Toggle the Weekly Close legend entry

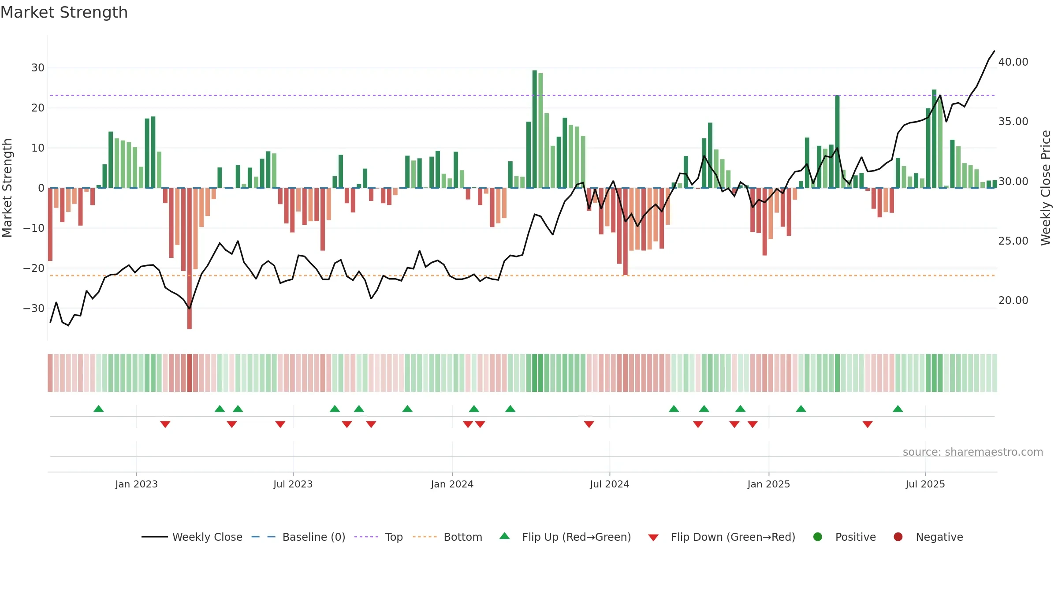(192, 537)
